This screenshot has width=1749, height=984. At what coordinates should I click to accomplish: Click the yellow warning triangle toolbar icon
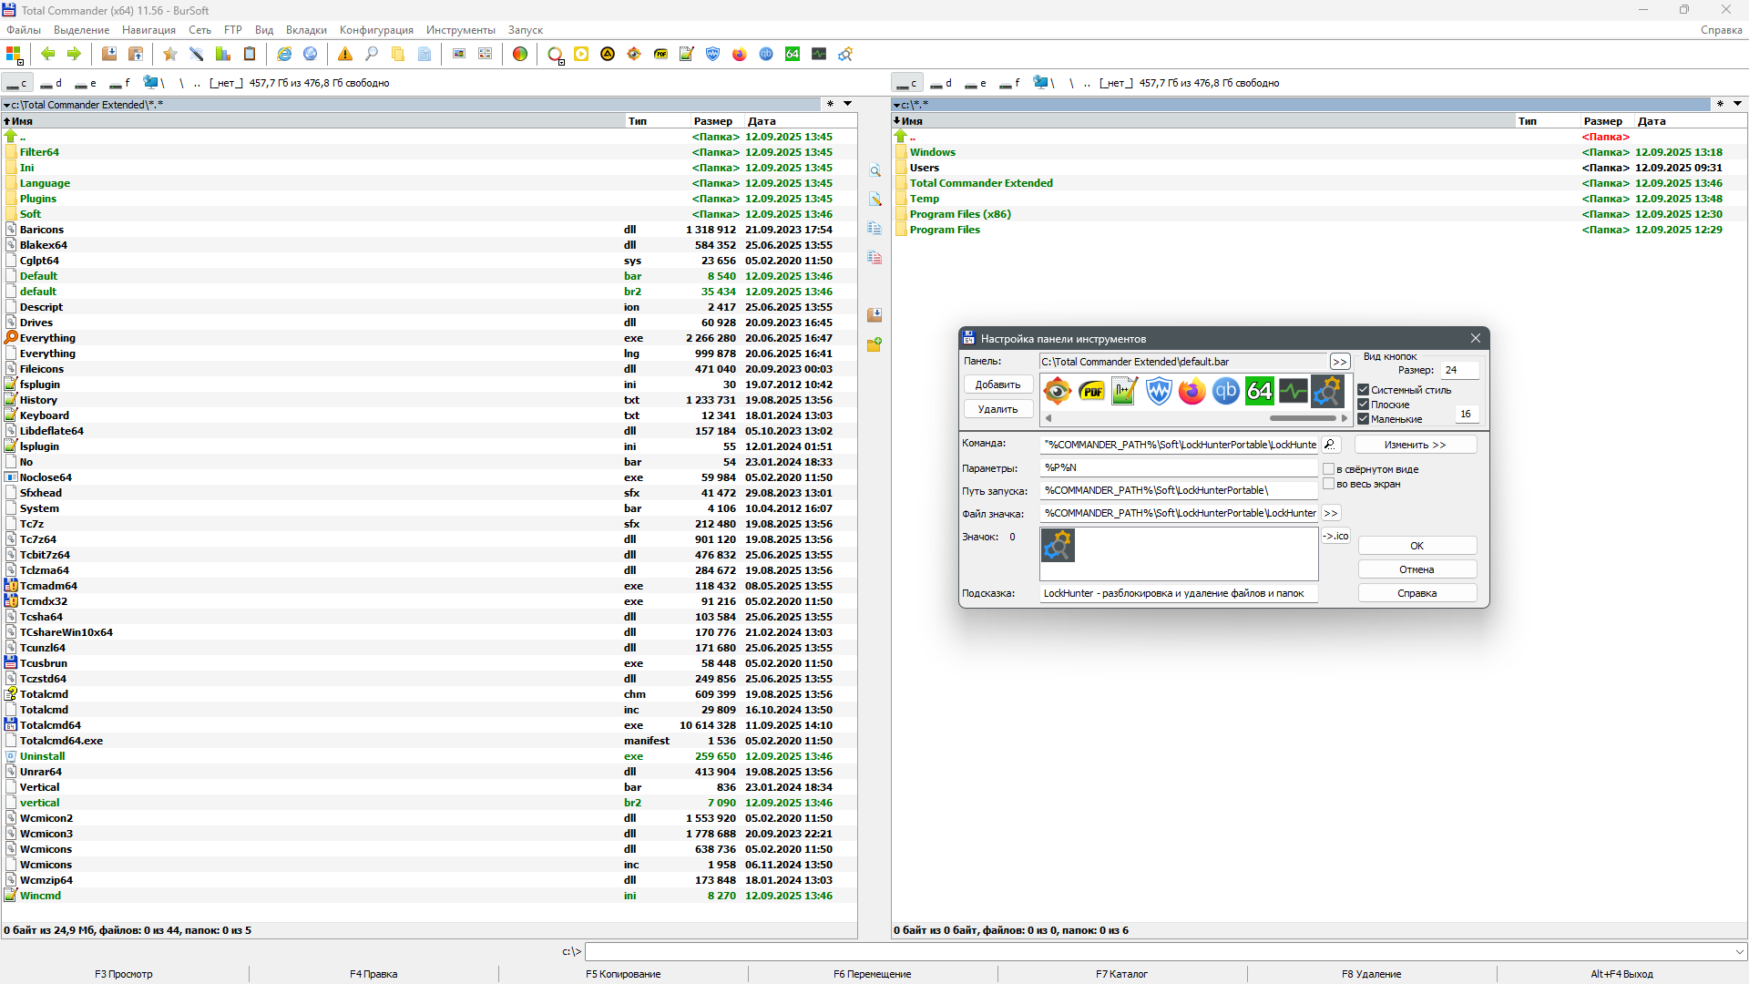click(x=345, y=54)
